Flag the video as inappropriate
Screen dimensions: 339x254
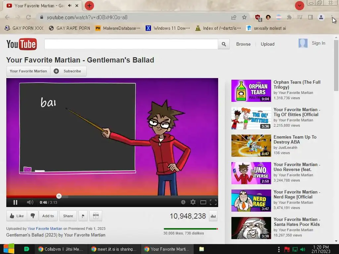click(x=83, y=216)
